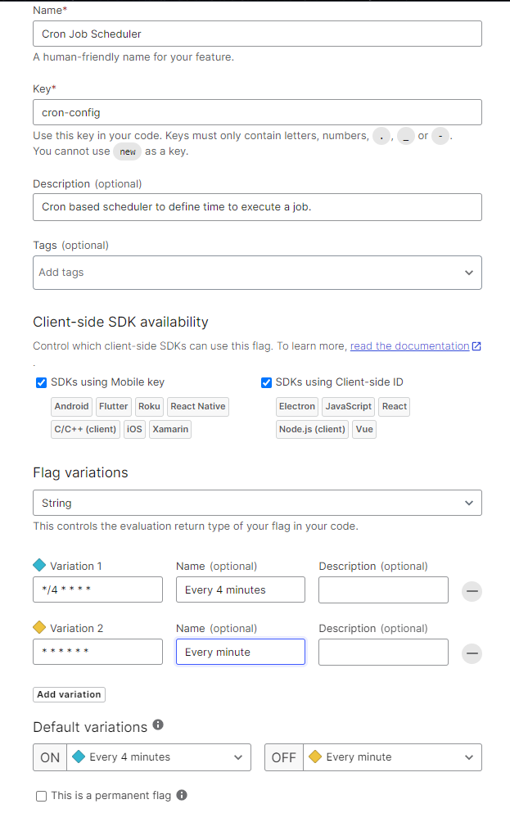This screenshot has width=510, height=813.
Task: Open the Add tags dropdown
Action: (257, 272)
